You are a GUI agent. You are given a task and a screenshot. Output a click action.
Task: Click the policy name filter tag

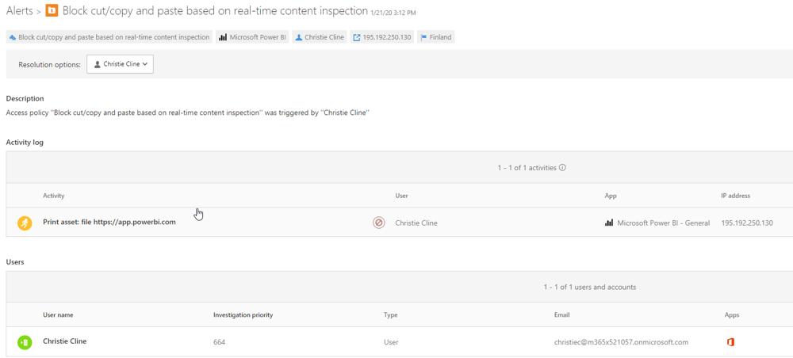point(109,37)
